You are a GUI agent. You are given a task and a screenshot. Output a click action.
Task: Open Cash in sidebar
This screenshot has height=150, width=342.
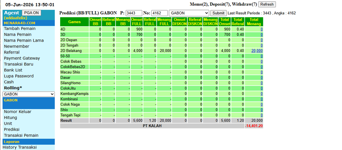(x=9, y=82)
